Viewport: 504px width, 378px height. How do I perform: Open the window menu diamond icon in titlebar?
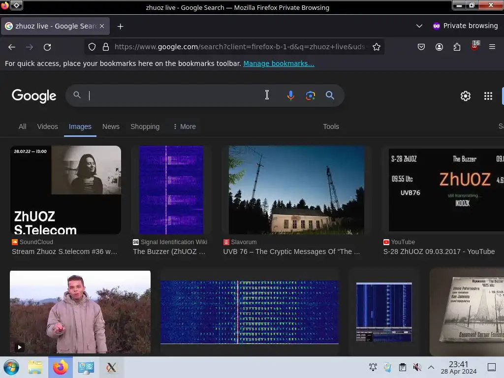pyautogui.click(x=16, y=5)
